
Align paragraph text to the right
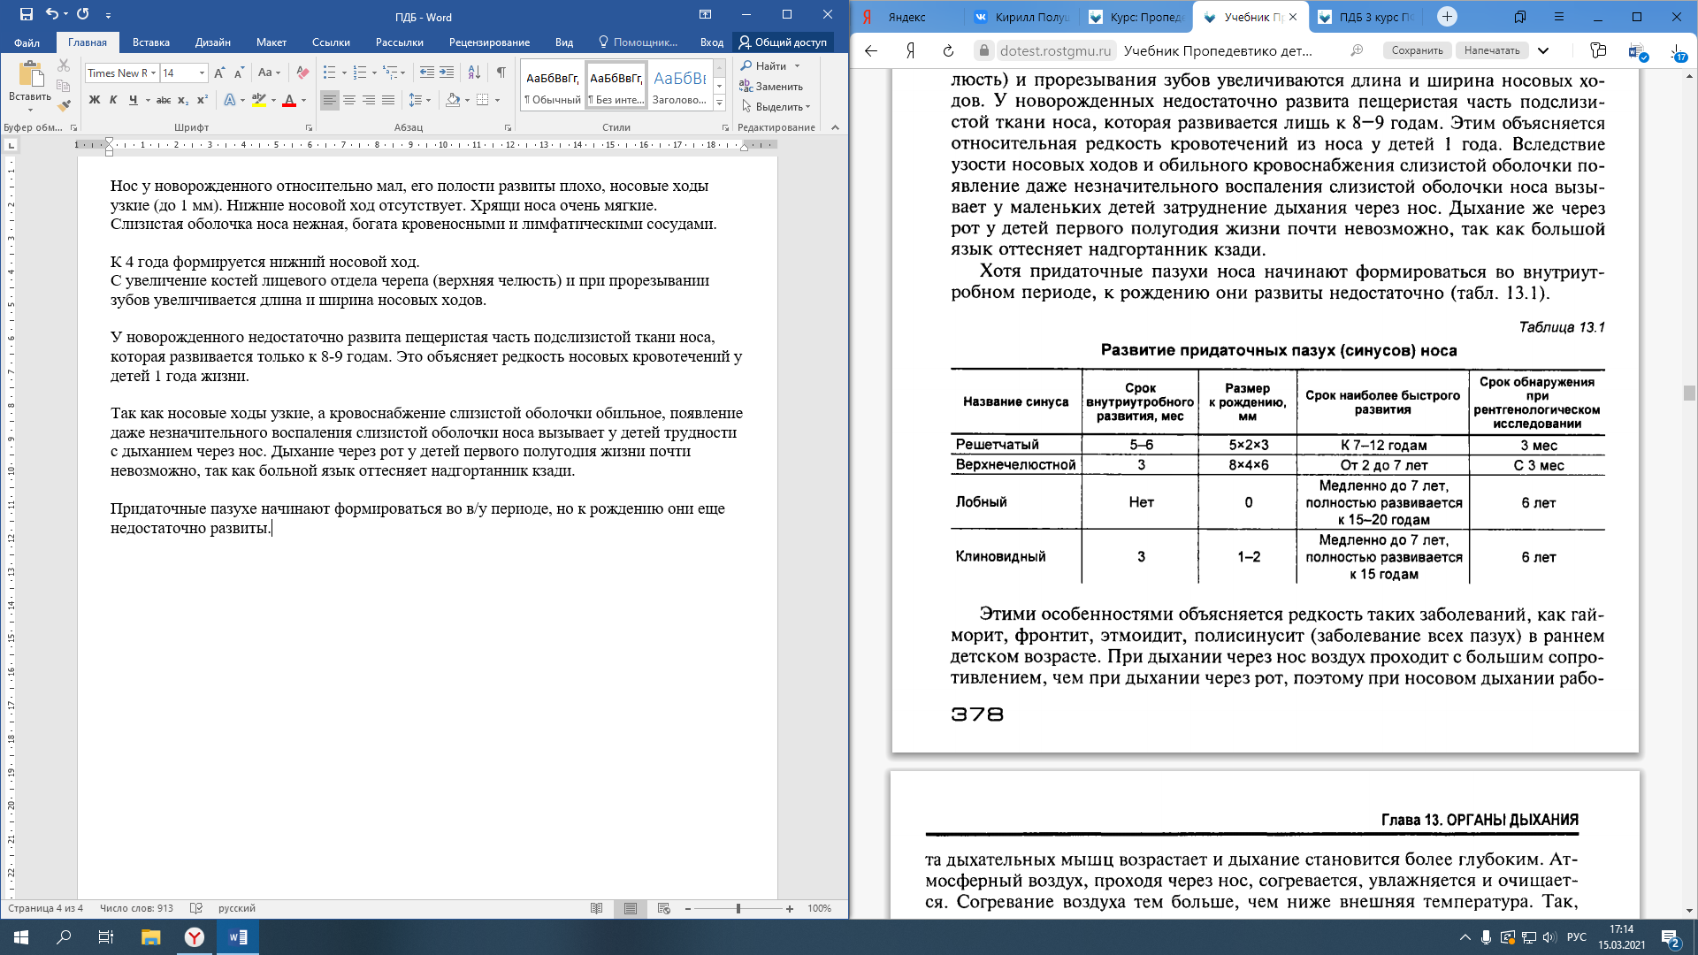click(x=369, y=100)
